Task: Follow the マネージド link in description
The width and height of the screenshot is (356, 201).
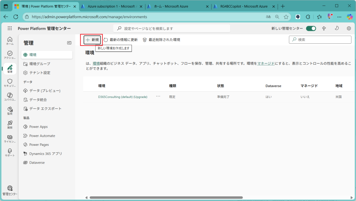Action: point(266,64)
